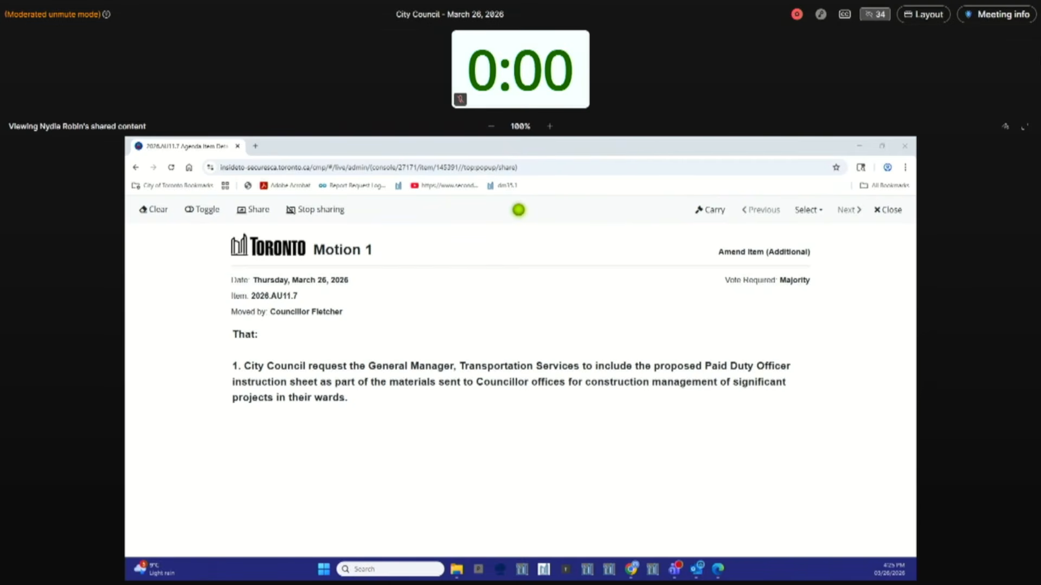Click the info icon next to Moderated unmute mode
Screen dimensions: 1041x585
(106, 15)
